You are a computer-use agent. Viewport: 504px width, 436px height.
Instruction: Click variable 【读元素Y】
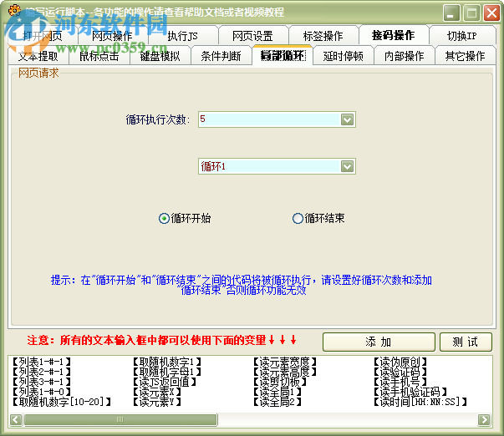[x=157, y=402]
